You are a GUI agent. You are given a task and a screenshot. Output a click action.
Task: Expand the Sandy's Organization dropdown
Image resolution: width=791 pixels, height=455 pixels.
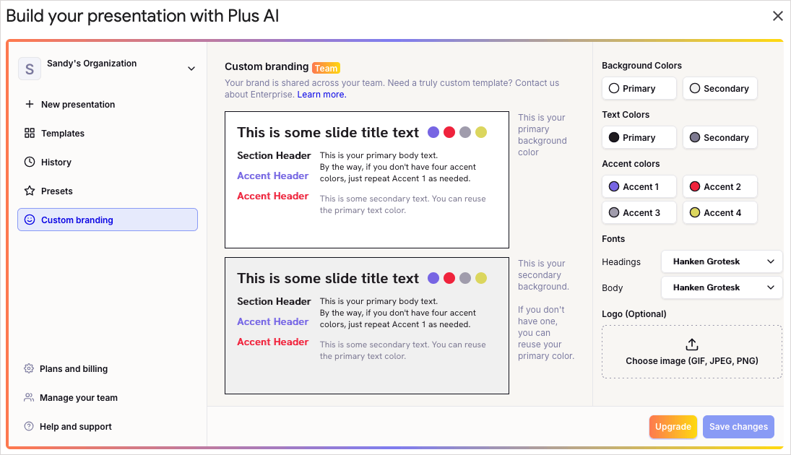[191, 69]
